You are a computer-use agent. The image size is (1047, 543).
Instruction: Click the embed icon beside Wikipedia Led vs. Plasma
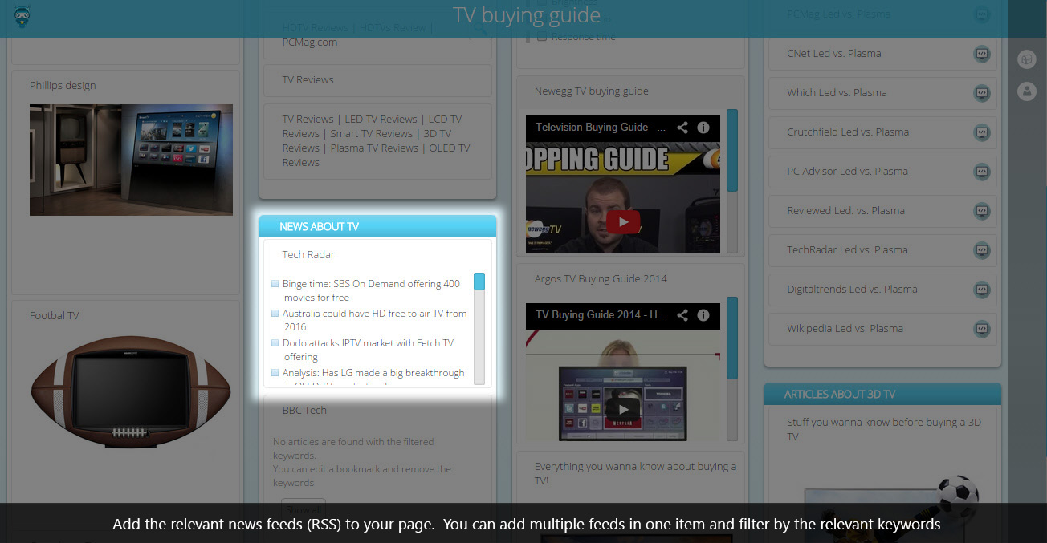(x=981, y=329)
